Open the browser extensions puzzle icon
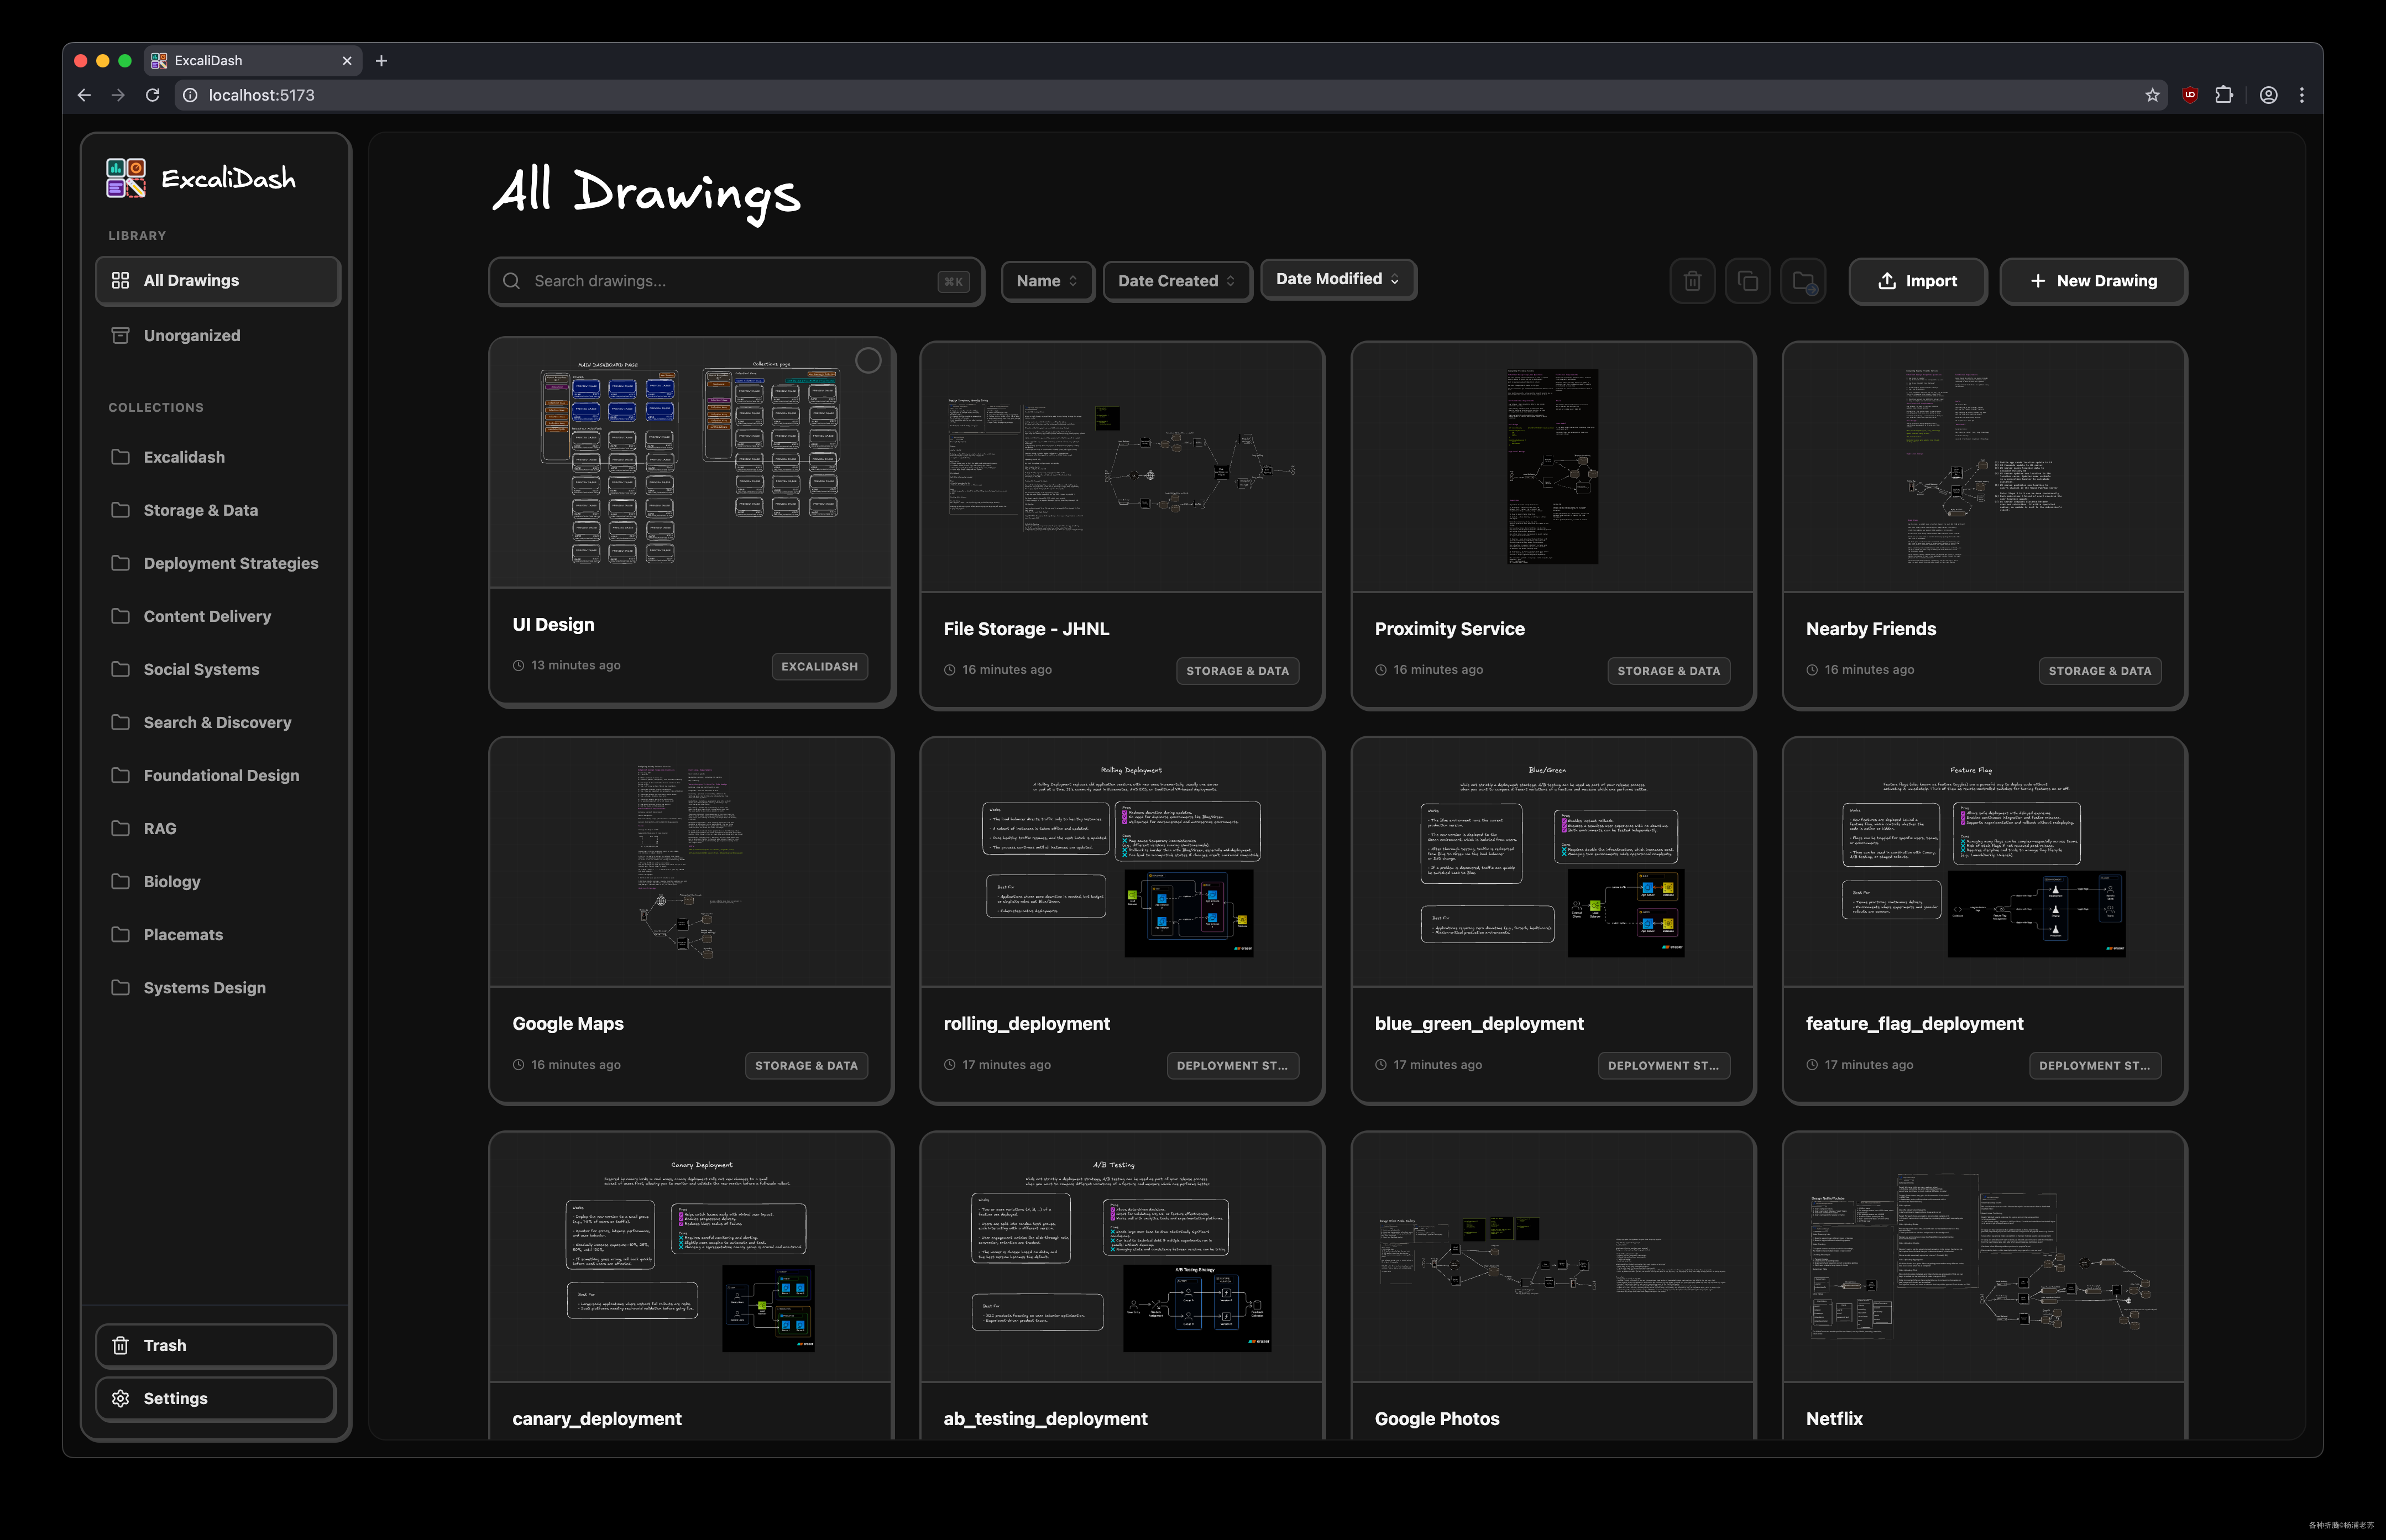2386x1540 pixels. coord(2224,95)
